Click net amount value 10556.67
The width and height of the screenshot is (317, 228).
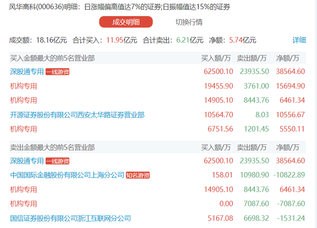click(x=290, y=115)
